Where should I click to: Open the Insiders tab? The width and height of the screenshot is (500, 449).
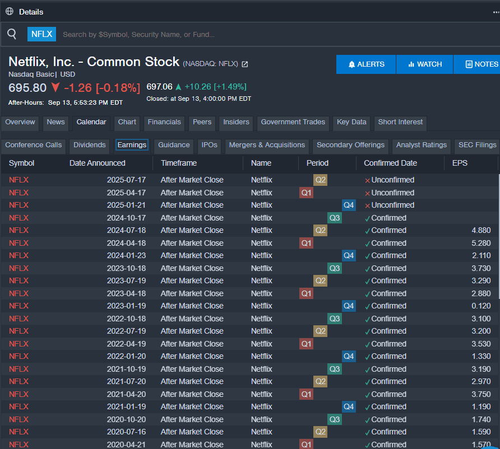click(x=237, y=122)
